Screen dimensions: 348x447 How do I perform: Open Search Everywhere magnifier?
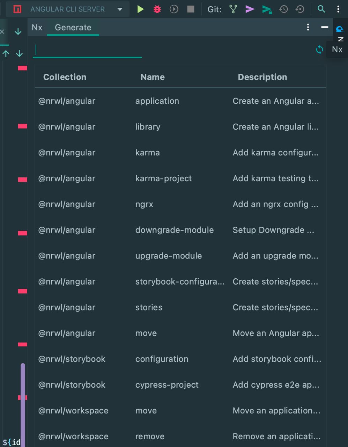tap(321, 9)
